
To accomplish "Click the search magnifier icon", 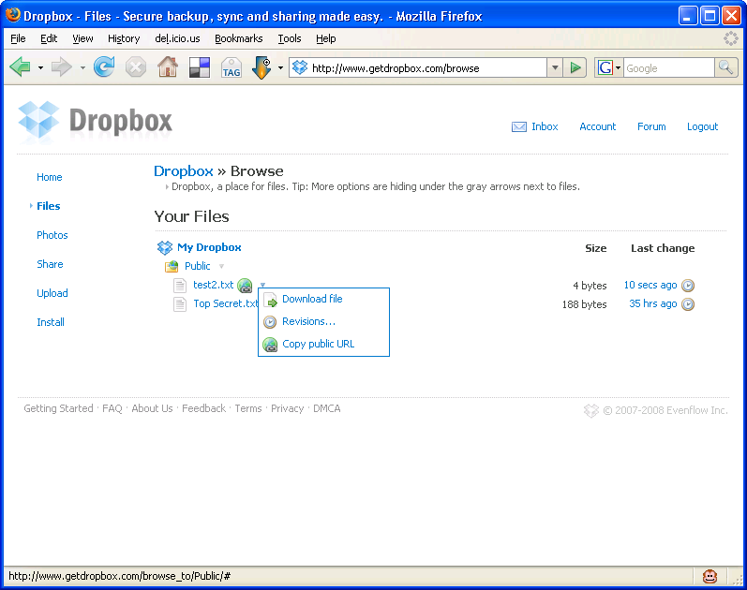I will 726,67.
